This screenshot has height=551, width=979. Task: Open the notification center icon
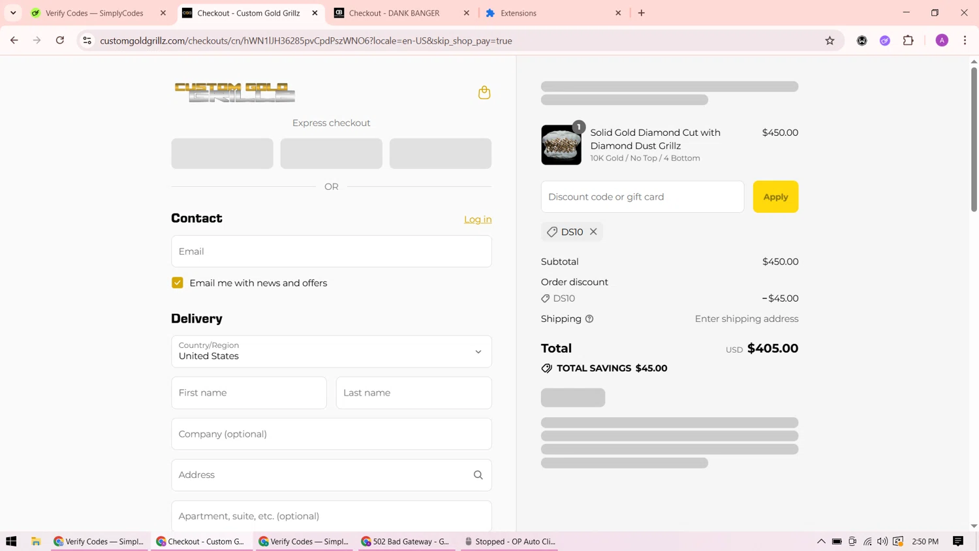point(958,541)
